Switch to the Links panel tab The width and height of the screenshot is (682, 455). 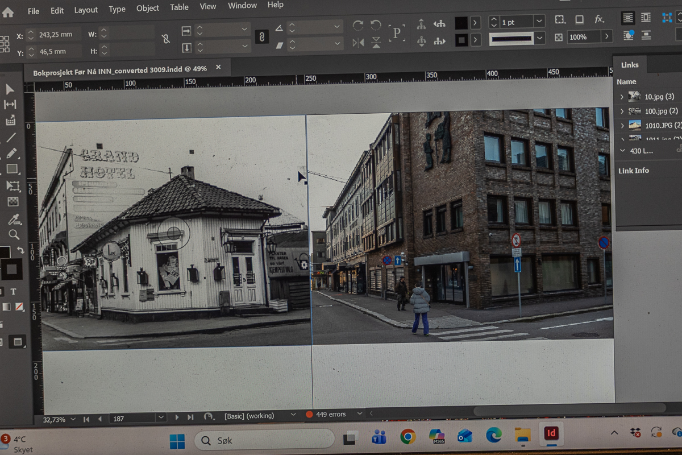point(630,65)
